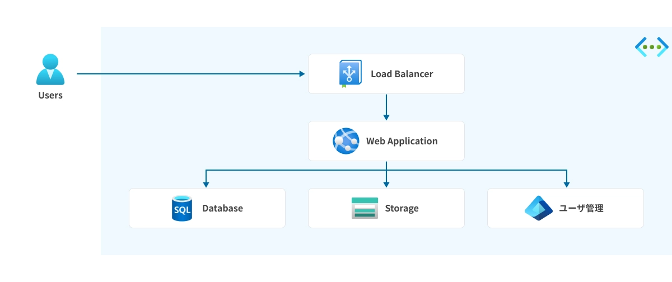
Task: Select the ユーザ管理 text label
Action: coord(581,208)
